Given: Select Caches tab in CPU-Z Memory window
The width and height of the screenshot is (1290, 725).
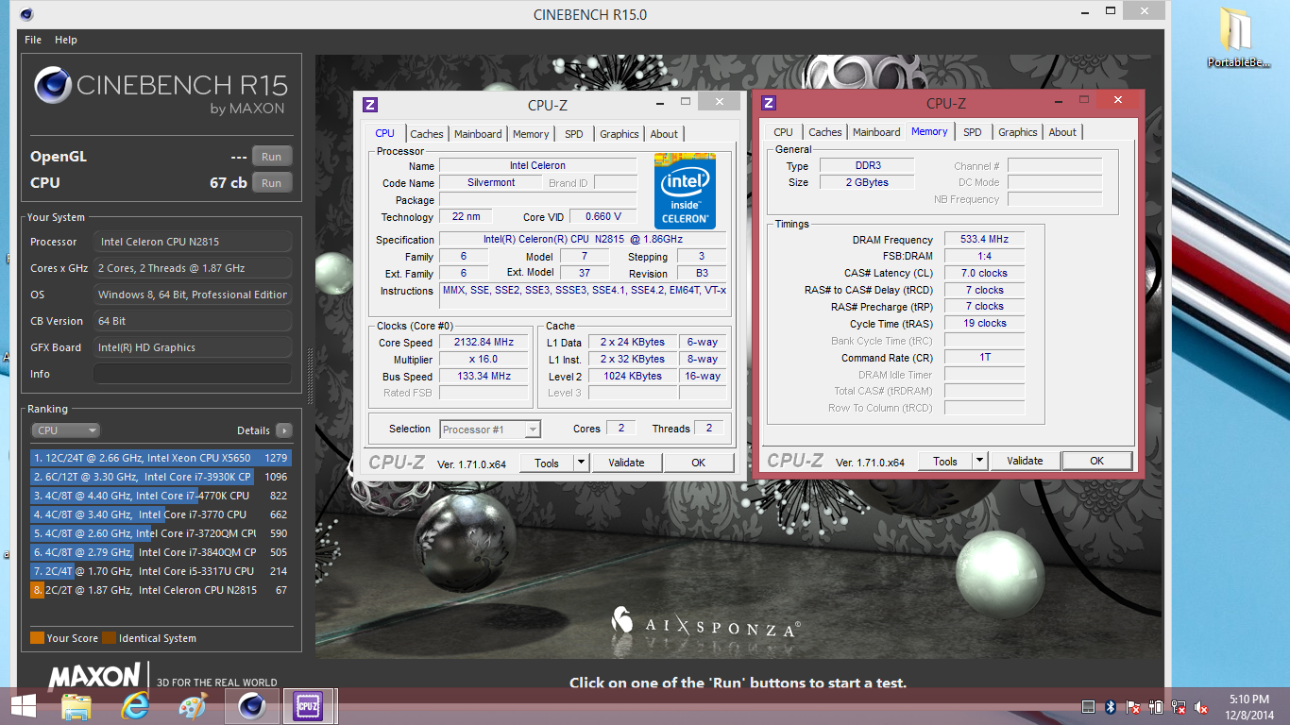Looking at the screenshot, I should pyautogui.click(x=825, y=132).
